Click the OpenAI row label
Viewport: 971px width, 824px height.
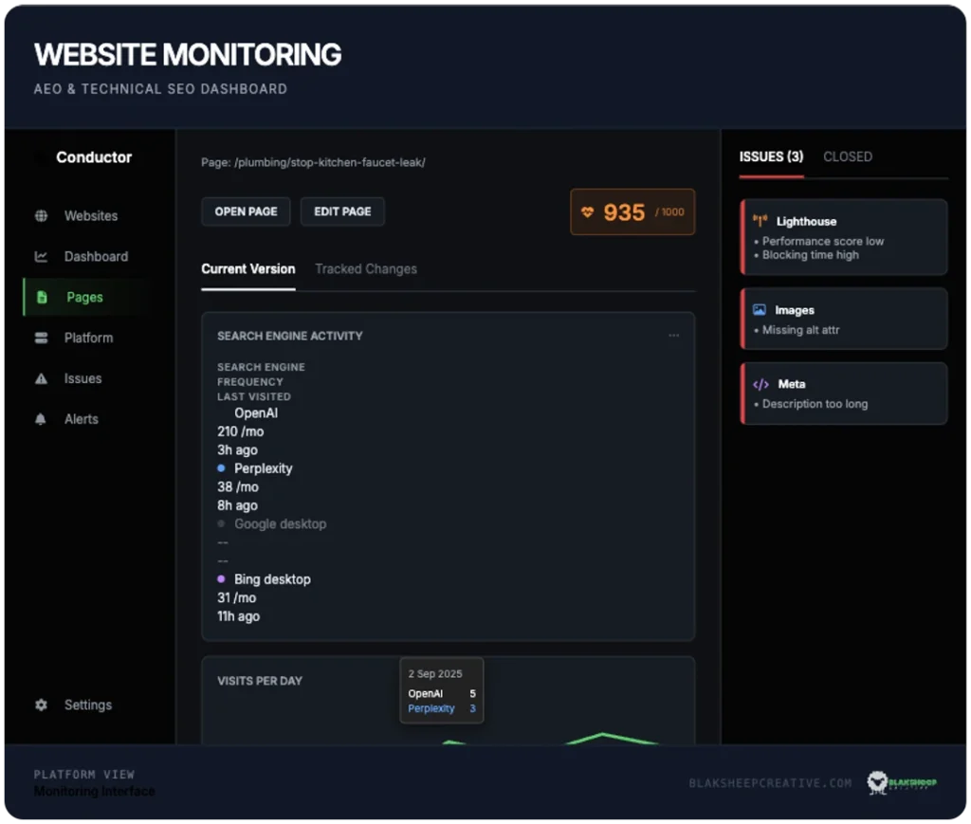[256, 412]
